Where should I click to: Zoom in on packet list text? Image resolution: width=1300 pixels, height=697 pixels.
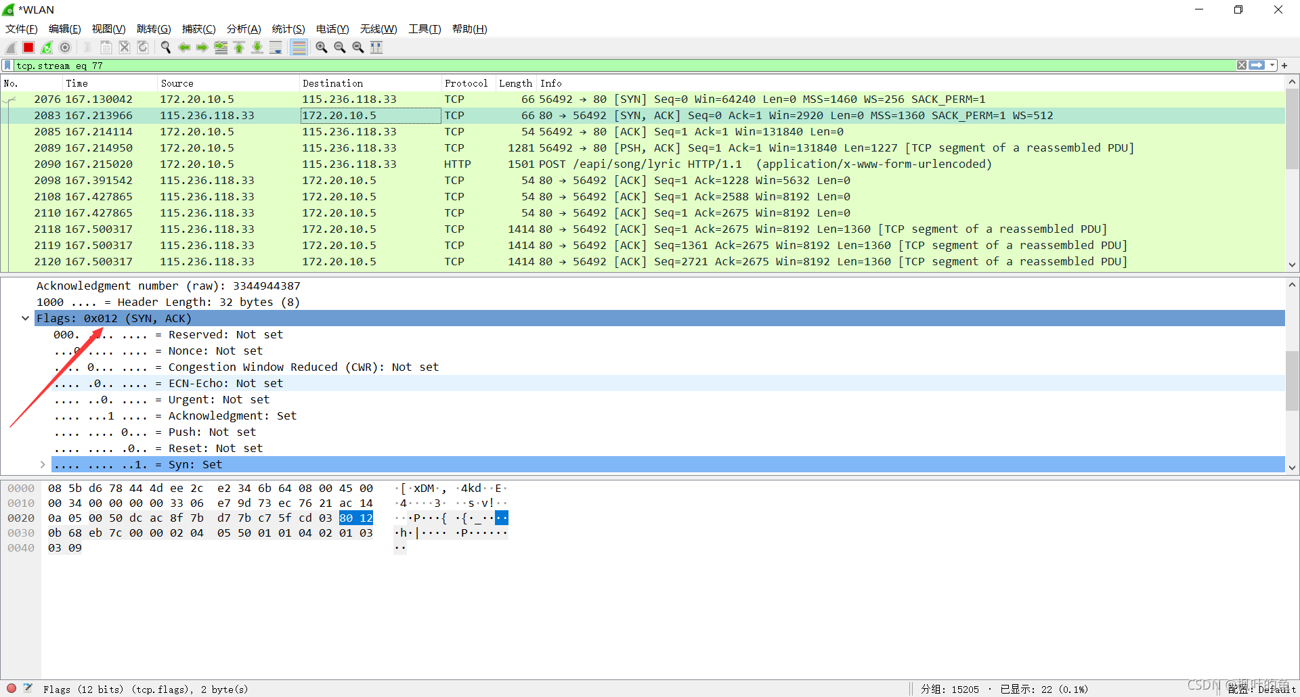pyautogui.click(x=322, y=47)
